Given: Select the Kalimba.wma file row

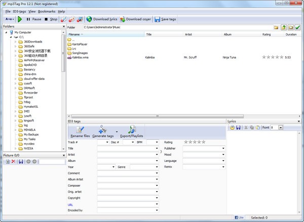Looking at the screenshot, I should pos(80,57).
